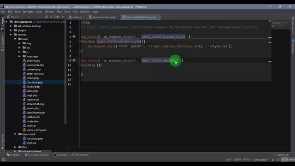This screenshot has width=295, height=166.
Task: Expand the languages folder
Action: (x=19, y=56)
